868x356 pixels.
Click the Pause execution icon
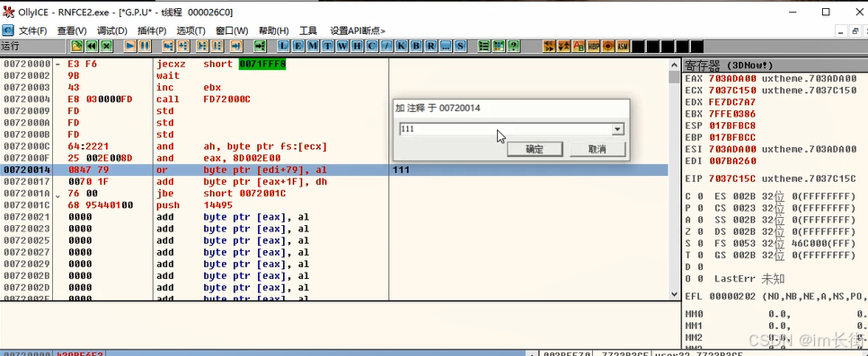pyautogui.click(x=144, y=46)
